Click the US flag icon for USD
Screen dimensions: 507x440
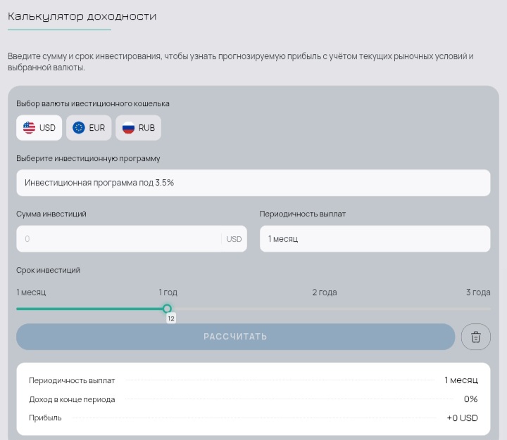tap(29, 128)
